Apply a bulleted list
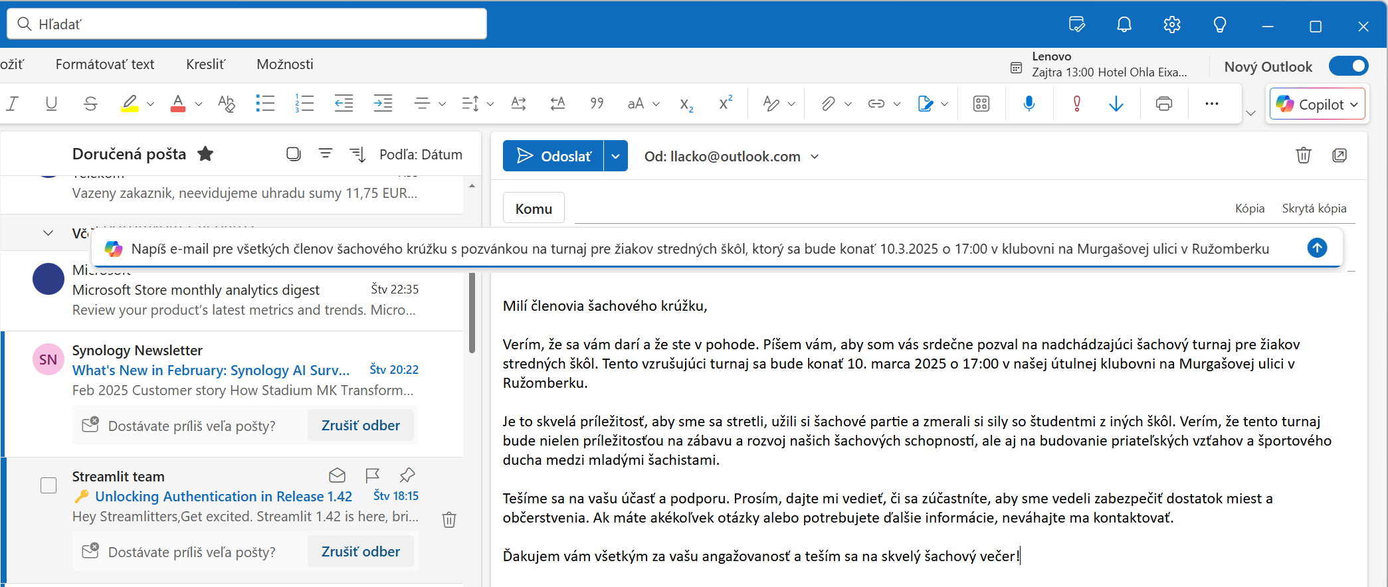The height and width of the screenshot is (587, 1388). 265,104
